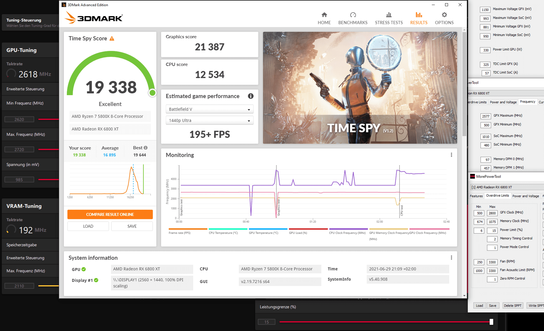This screenshot has width=544, height=331.
Task: Click the 3DMark title bar app icon
Action: click(64, 5)
